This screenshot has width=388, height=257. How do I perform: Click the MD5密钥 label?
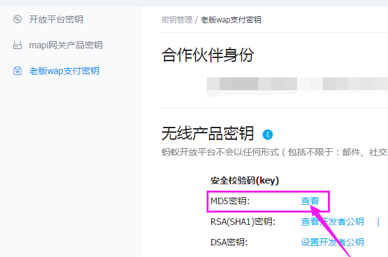click(x=230, y=201)
